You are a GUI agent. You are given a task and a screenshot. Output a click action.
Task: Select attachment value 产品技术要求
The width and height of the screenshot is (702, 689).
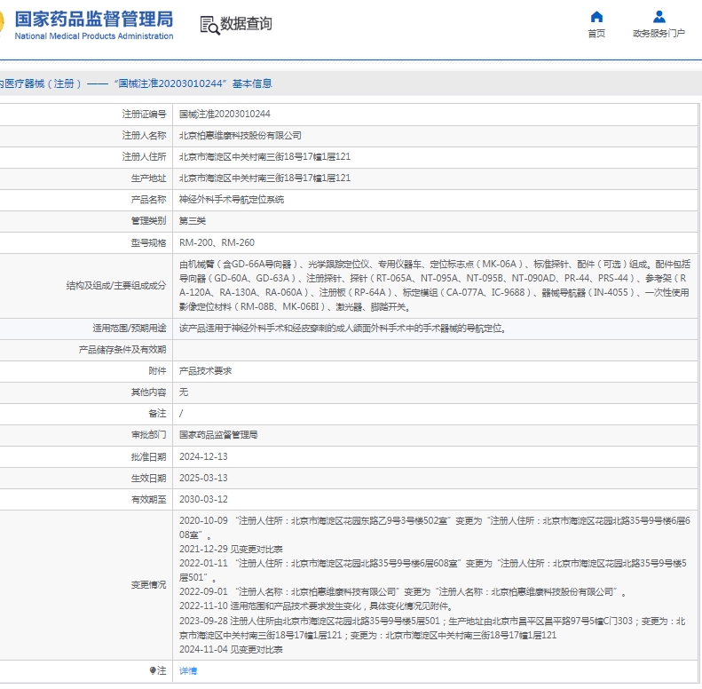pyautogui.click(x=206, y=371)
